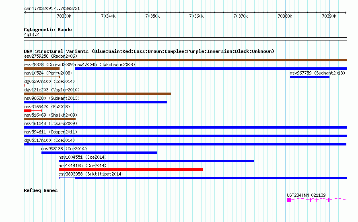This screenshot has height=222, width=358.
Task: Click the DGV Structural Variants track title
Action: (149, 51)
